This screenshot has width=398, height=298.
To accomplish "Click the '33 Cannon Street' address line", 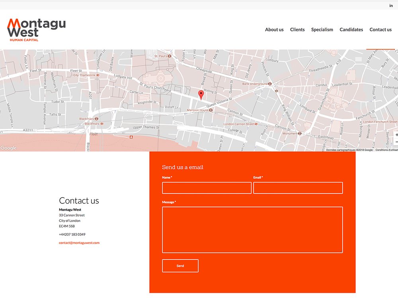I will point(72,215).
